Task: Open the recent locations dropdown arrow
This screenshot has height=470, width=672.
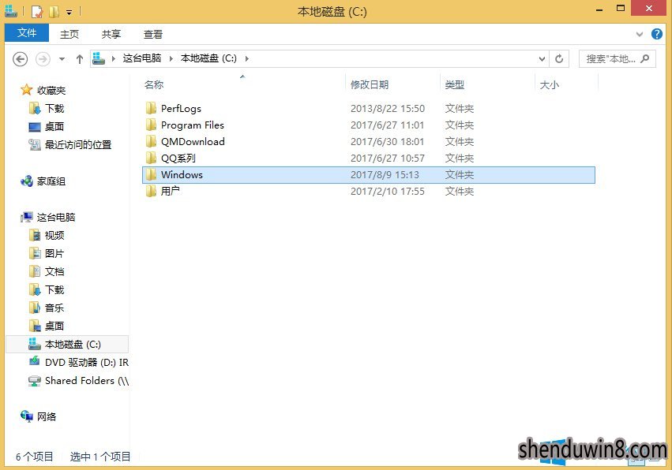Action: pos(62,59)
